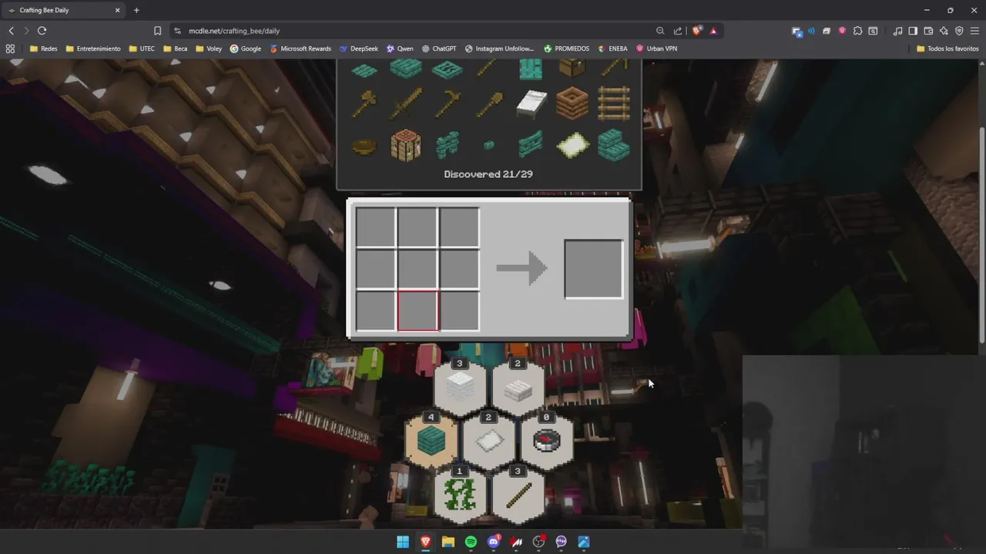Image resolution: width=986 pixels, height=554 pixels.
Task: Click the top-left crafting grid slot
Action: (x=376, y=228)
